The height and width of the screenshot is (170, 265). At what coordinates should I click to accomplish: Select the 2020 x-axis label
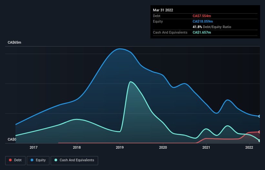tap(163, 147)
